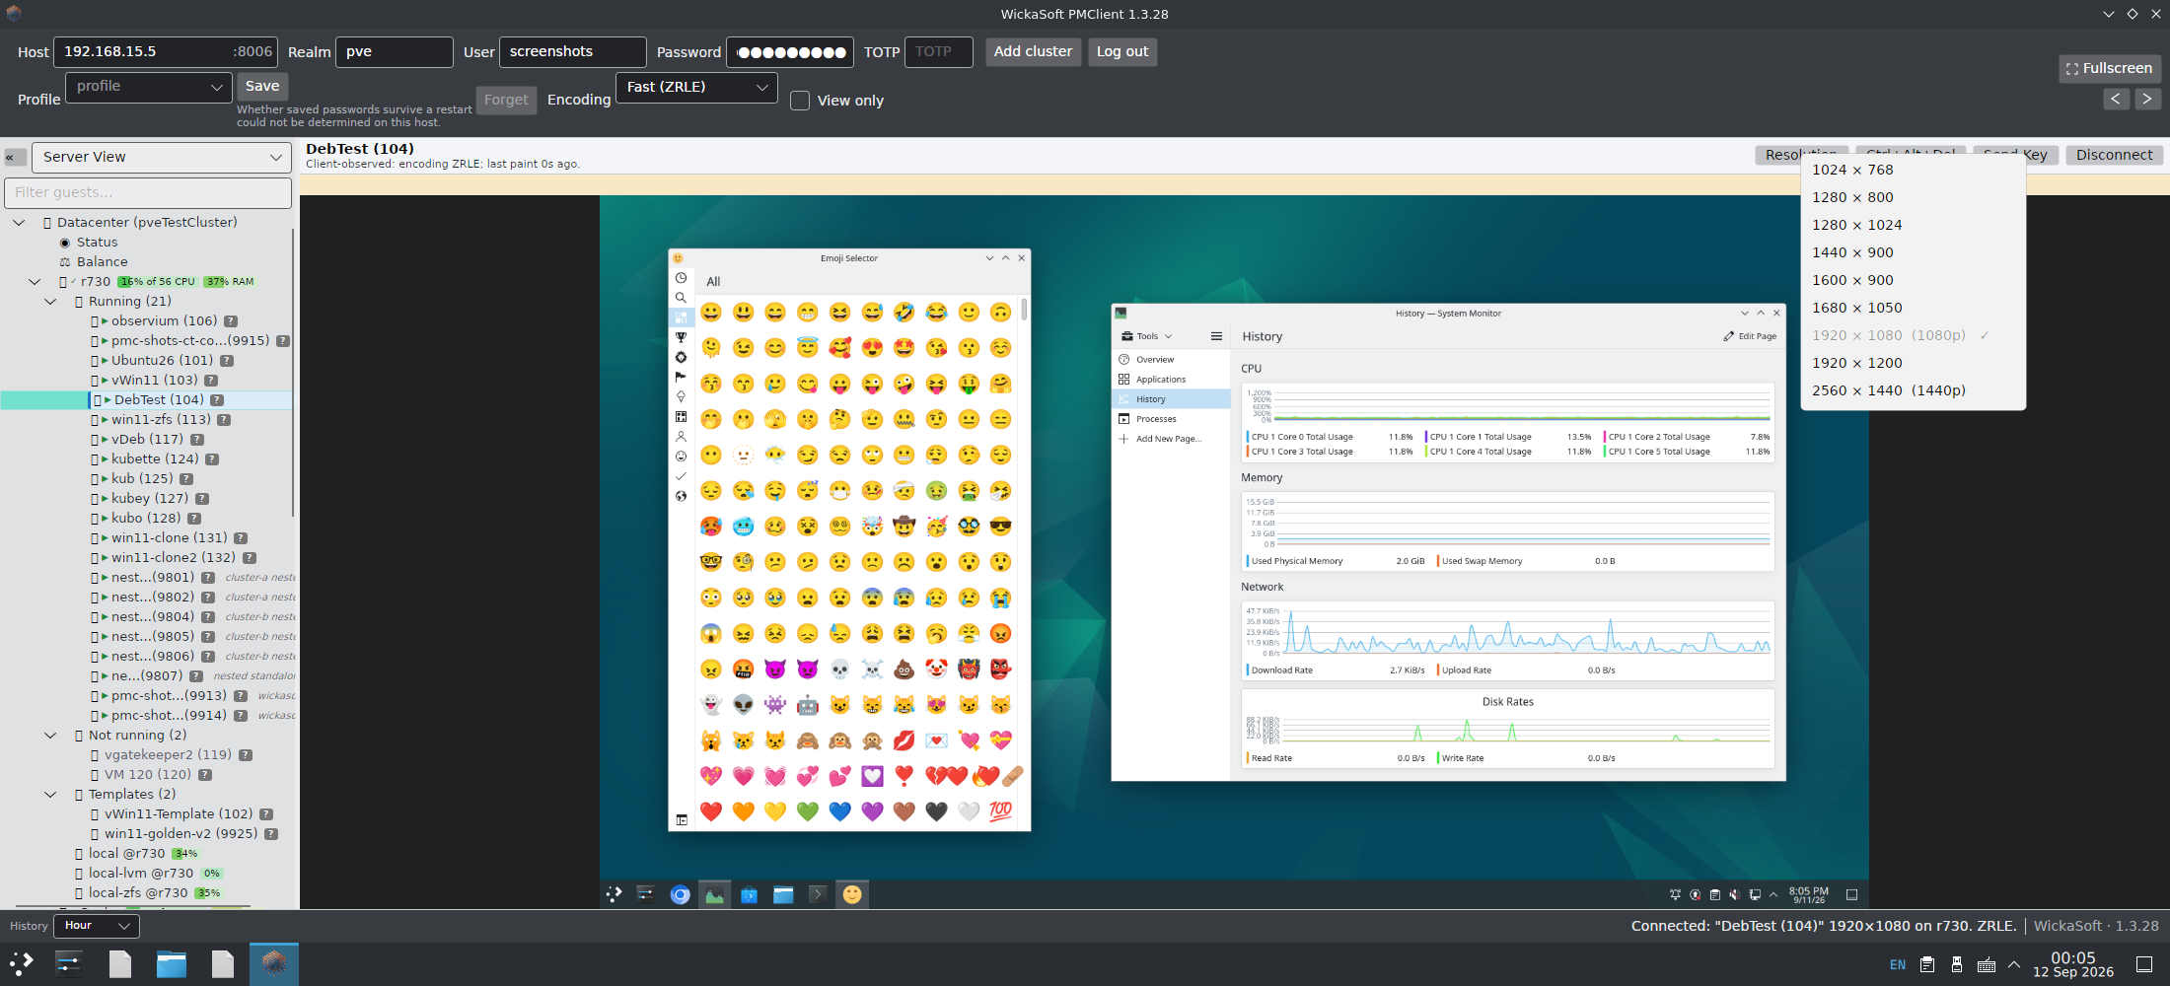Image resolution: width=2170 pixels, height=986 pixels.
Task: Click the muted volume icon in the remote tray
Action: (x=1734, y=895)
